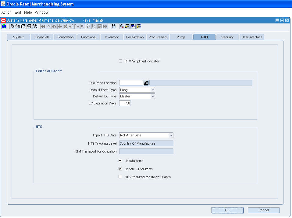This screenshot has width=292, height=218.
Task: Click the magnifying glass search icon
Action: pyautogui.click(x=88, y=26)
